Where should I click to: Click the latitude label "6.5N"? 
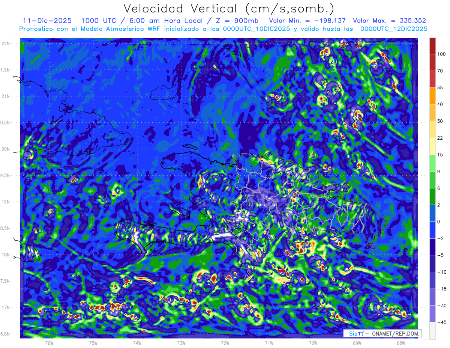[6, 334]
